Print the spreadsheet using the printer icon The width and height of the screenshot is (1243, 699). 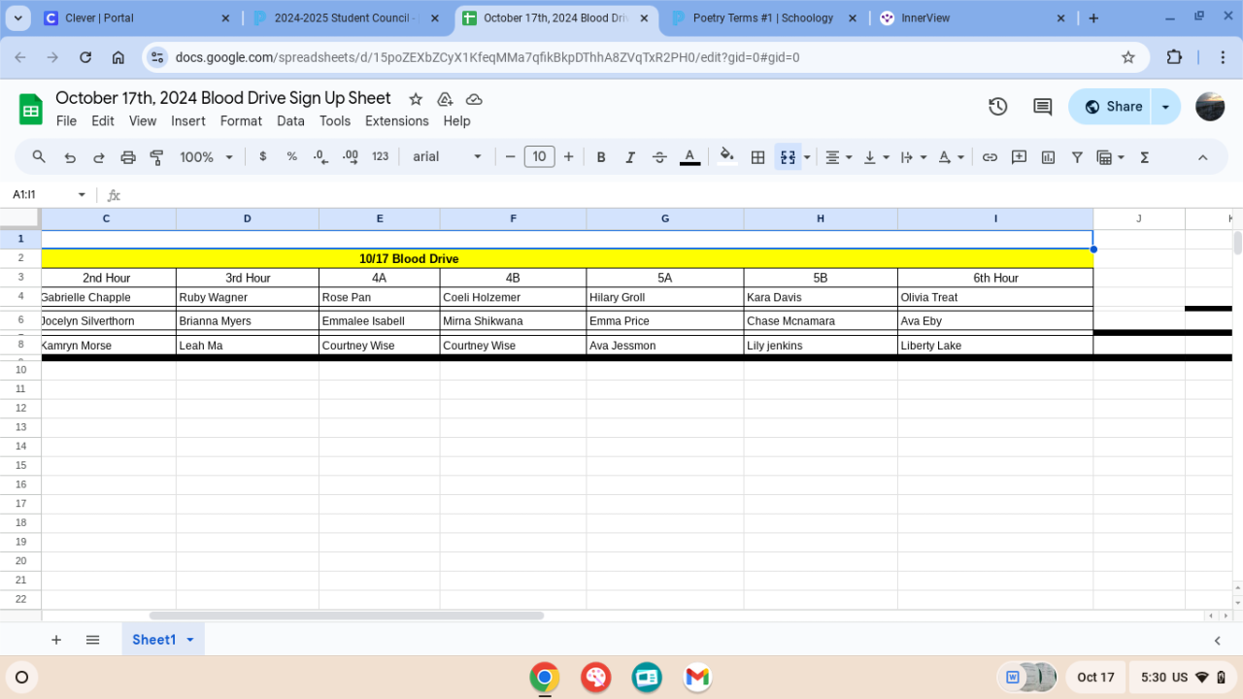[x=128, y=157]
